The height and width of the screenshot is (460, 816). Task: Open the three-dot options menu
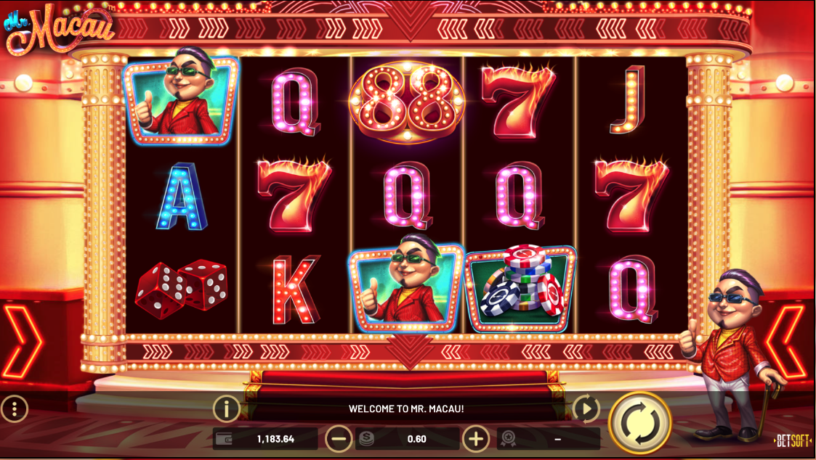[15, 409]
